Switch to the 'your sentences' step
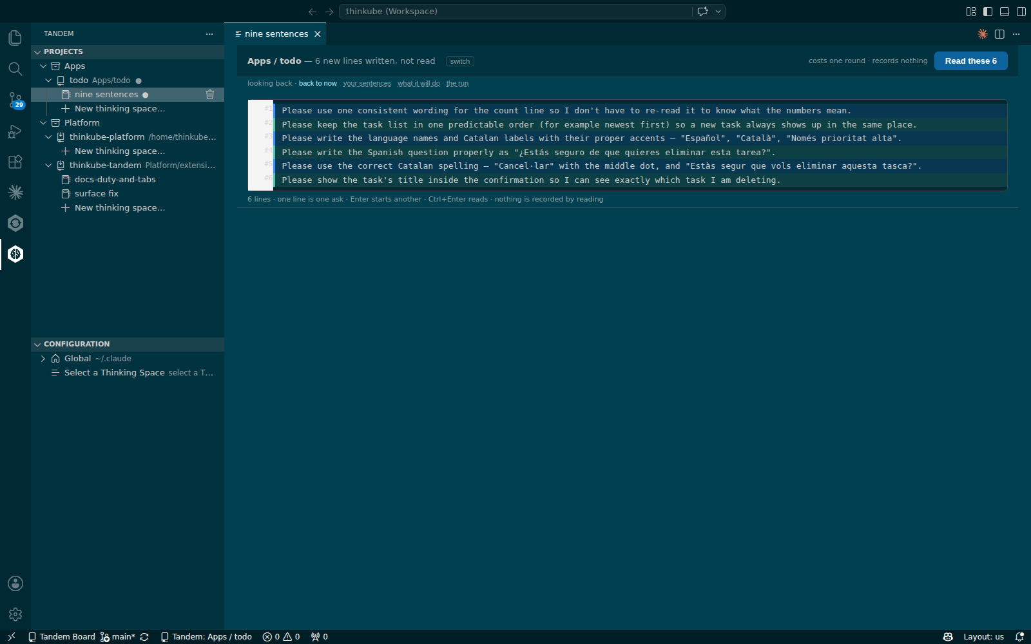1031x644 pixels. click(x=367, y=84)
